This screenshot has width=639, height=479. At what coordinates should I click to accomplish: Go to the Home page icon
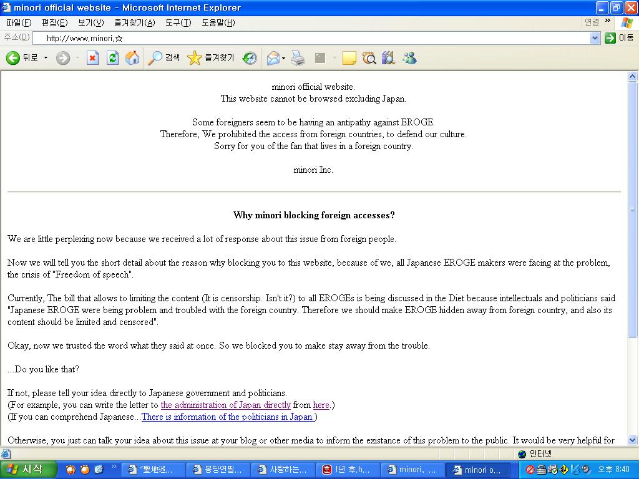tap(132, 58)
